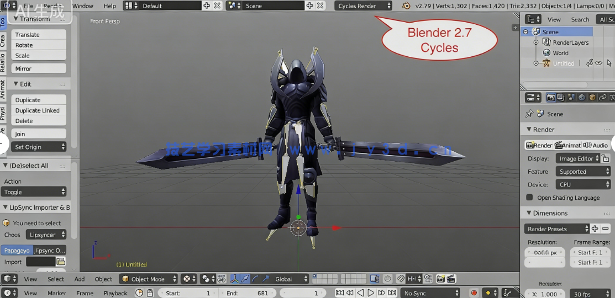Image resolution: width=615 pixels, height=298 pixels.
Task: Open the Global transform orientation dropdown
Action: [291, 279]
